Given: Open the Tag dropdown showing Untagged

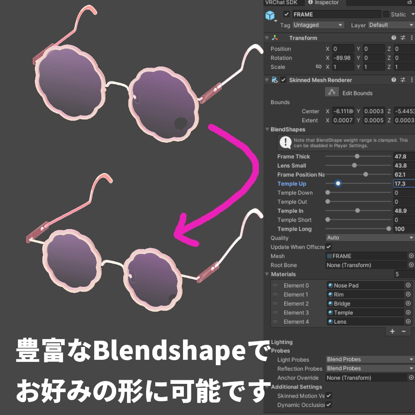Looking at the screenshot, I should click(318, 25).
